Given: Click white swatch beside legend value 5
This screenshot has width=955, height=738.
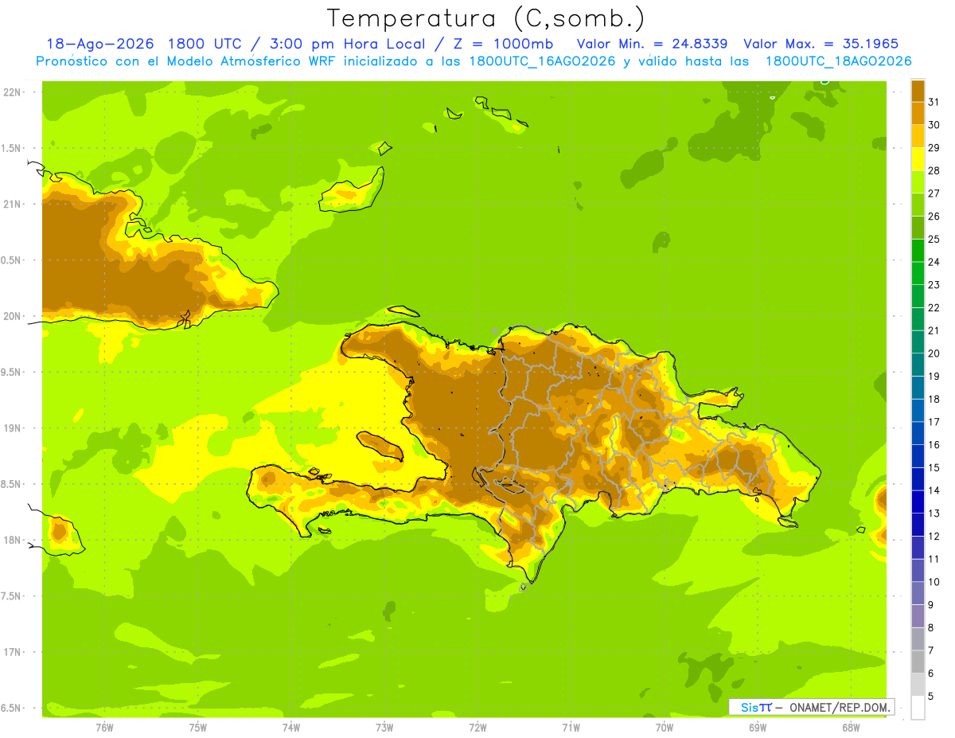Looking at the screenshot, I should point(918,707).
